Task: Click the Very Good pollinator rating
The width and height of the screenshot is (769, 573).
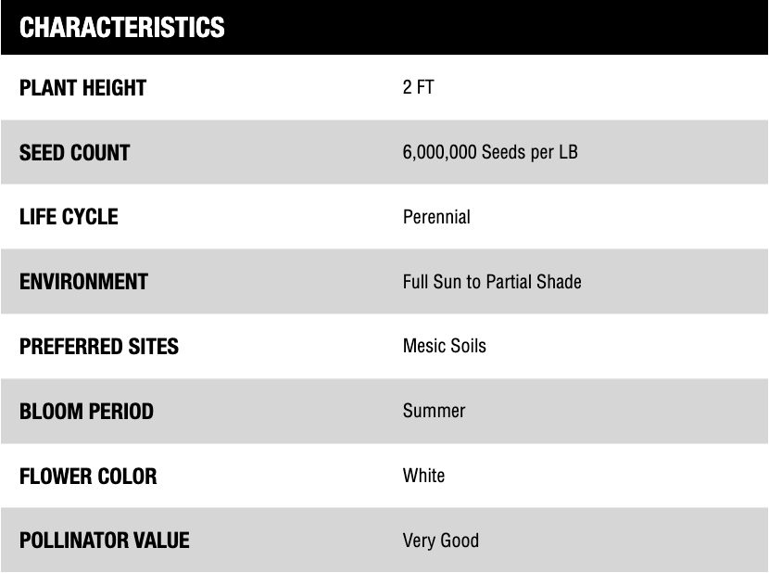Action: click(x=441, y=541)
